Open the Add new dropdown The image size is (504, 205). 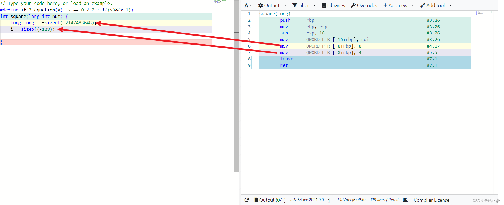[x=399, y=5]
